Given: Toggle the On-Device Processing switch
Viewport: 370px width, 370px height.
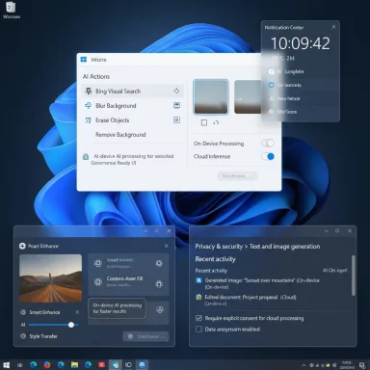Looking at the screenshot, I should [268, 143].
